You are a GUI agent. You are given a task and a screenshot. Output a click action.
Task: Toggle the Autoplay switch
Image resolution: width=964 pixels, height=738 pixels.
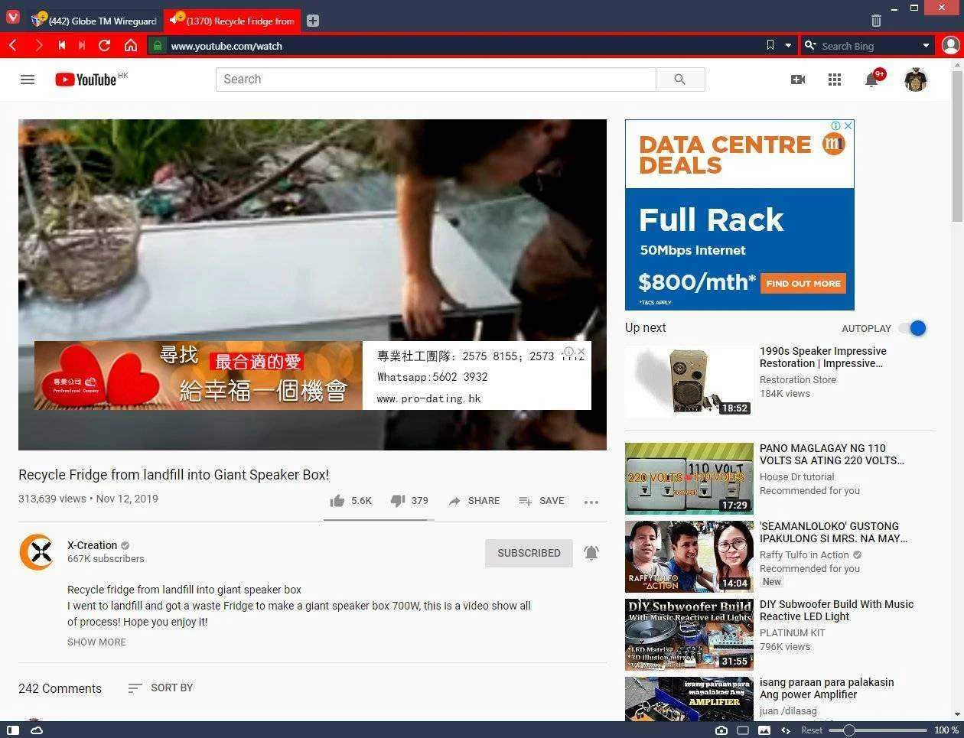(913, 328)
